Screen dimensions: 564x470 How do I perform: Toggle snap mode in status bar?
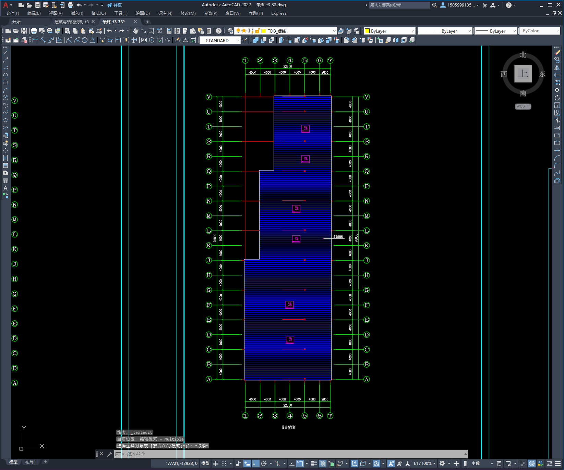[x=224, y=463]
